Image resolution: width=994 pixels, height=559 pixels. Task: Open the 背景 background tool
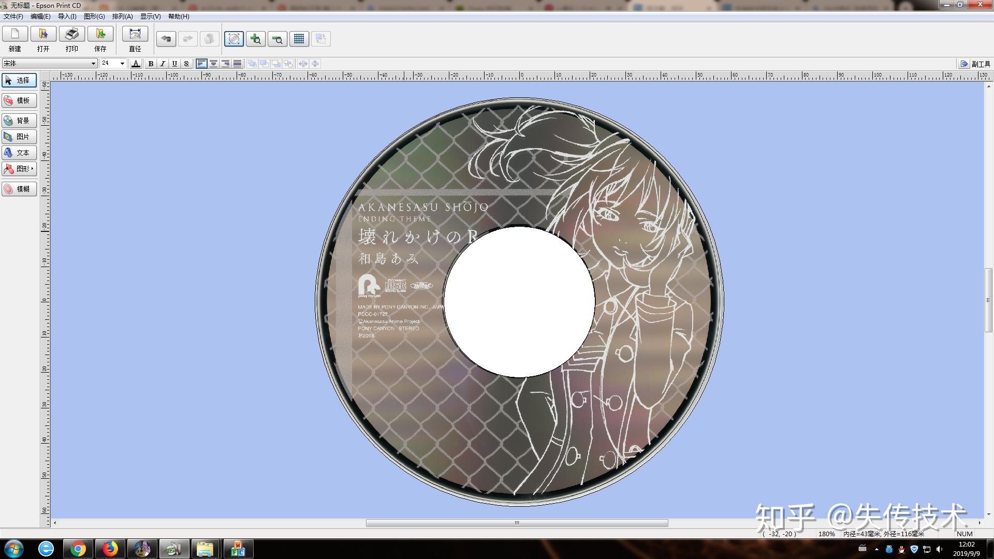click(x=19, y=121)
